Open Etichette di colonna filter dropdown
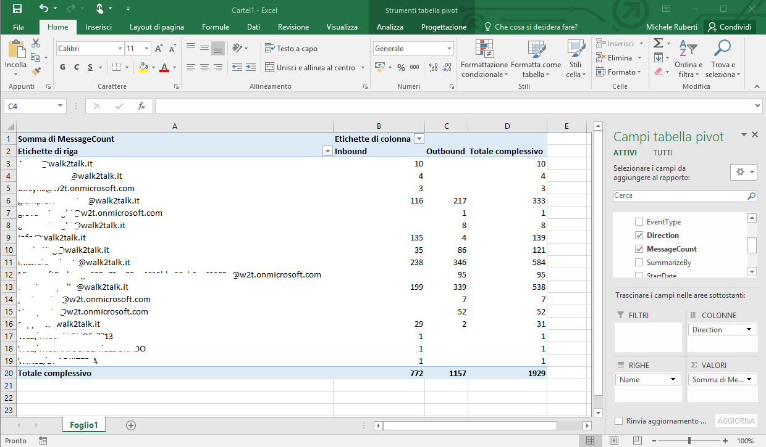766x447 pixels. coord(419,139)
